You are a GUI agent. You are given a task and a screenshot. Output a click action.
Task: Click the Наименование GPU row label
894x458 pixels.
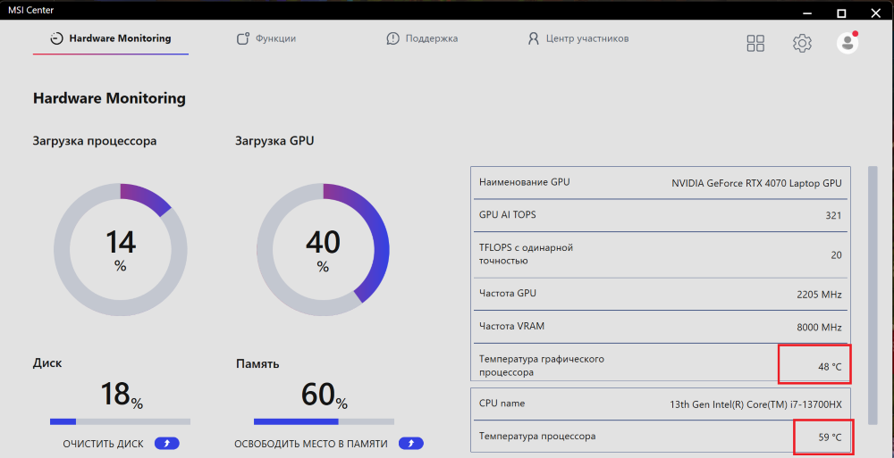click(524, 182)
